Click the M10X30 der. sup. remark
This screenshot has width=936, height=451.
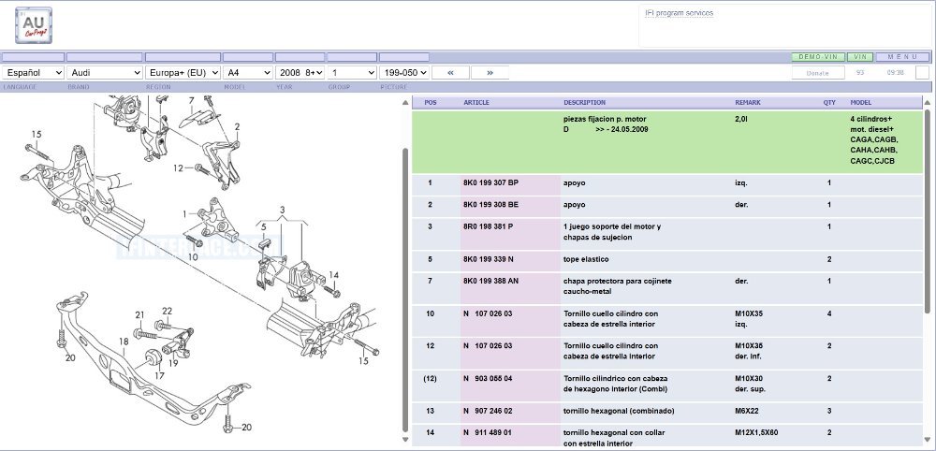[751, 384]
